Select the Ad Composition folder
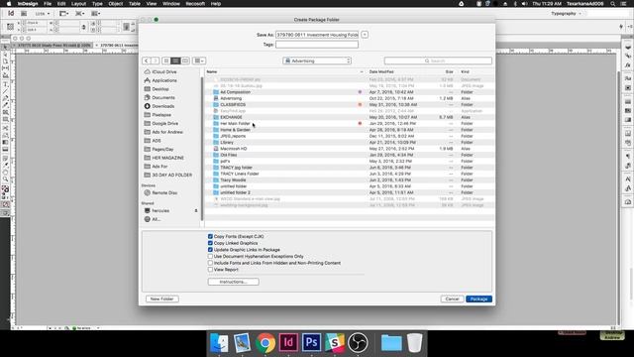Image resolution: width=634 pixels, height=357 pixels. pos(350,92)
